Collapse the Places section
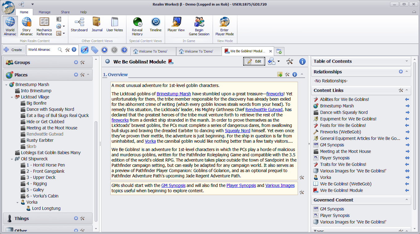This screenshot has width=420, height=234. point(88,75)
